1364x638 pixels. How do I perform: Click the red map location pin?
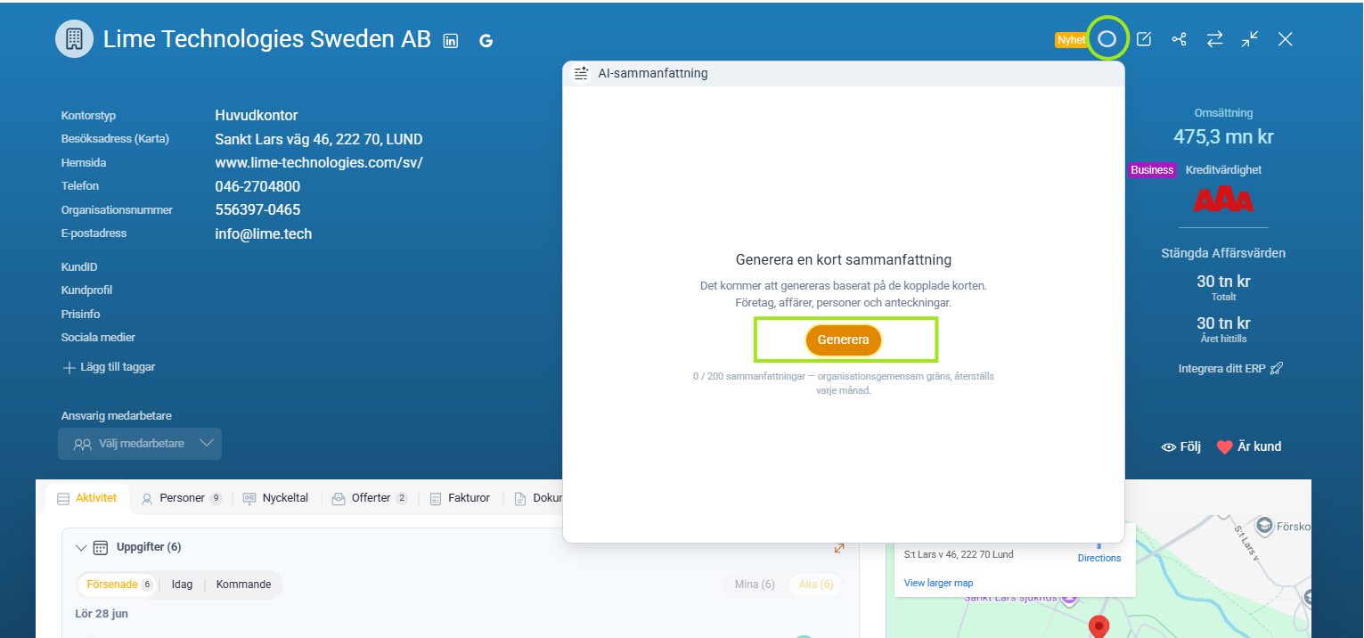1099,626
